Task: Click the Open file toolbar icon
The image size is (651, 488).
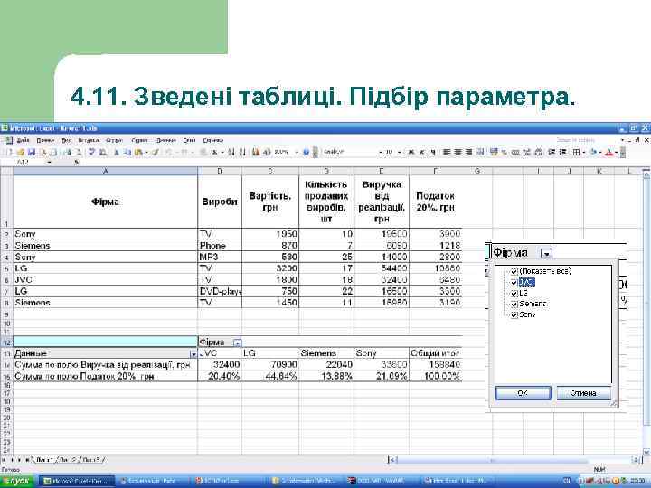Action: coord(21,153)
